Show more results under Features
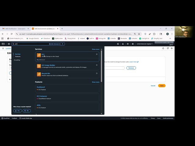The image size is (195, 146). point(95,82)
